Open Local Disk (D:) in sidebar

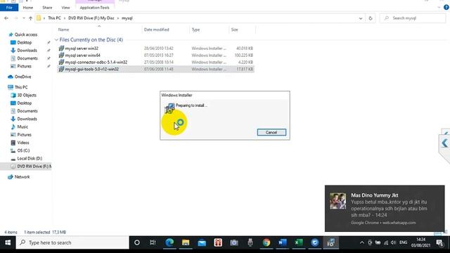tap(30, 158)
